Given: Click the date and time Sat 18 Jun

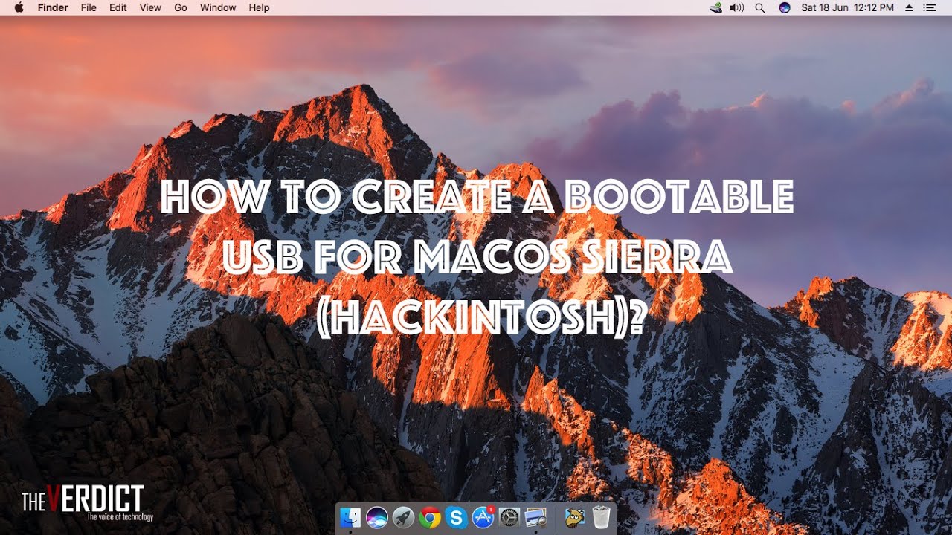Looking at the screenshot, I should tap(848, 7).
